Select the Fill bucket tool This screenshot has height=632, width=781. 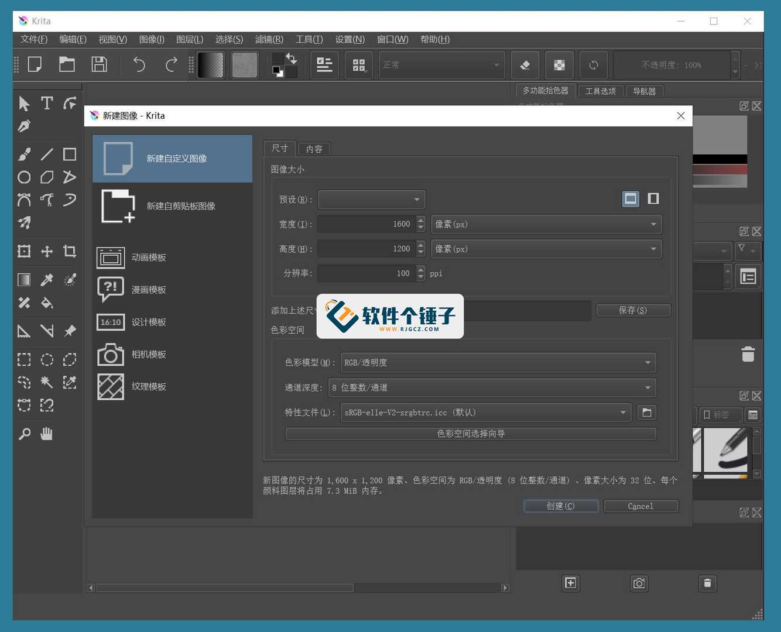click(x=47, y=303)
